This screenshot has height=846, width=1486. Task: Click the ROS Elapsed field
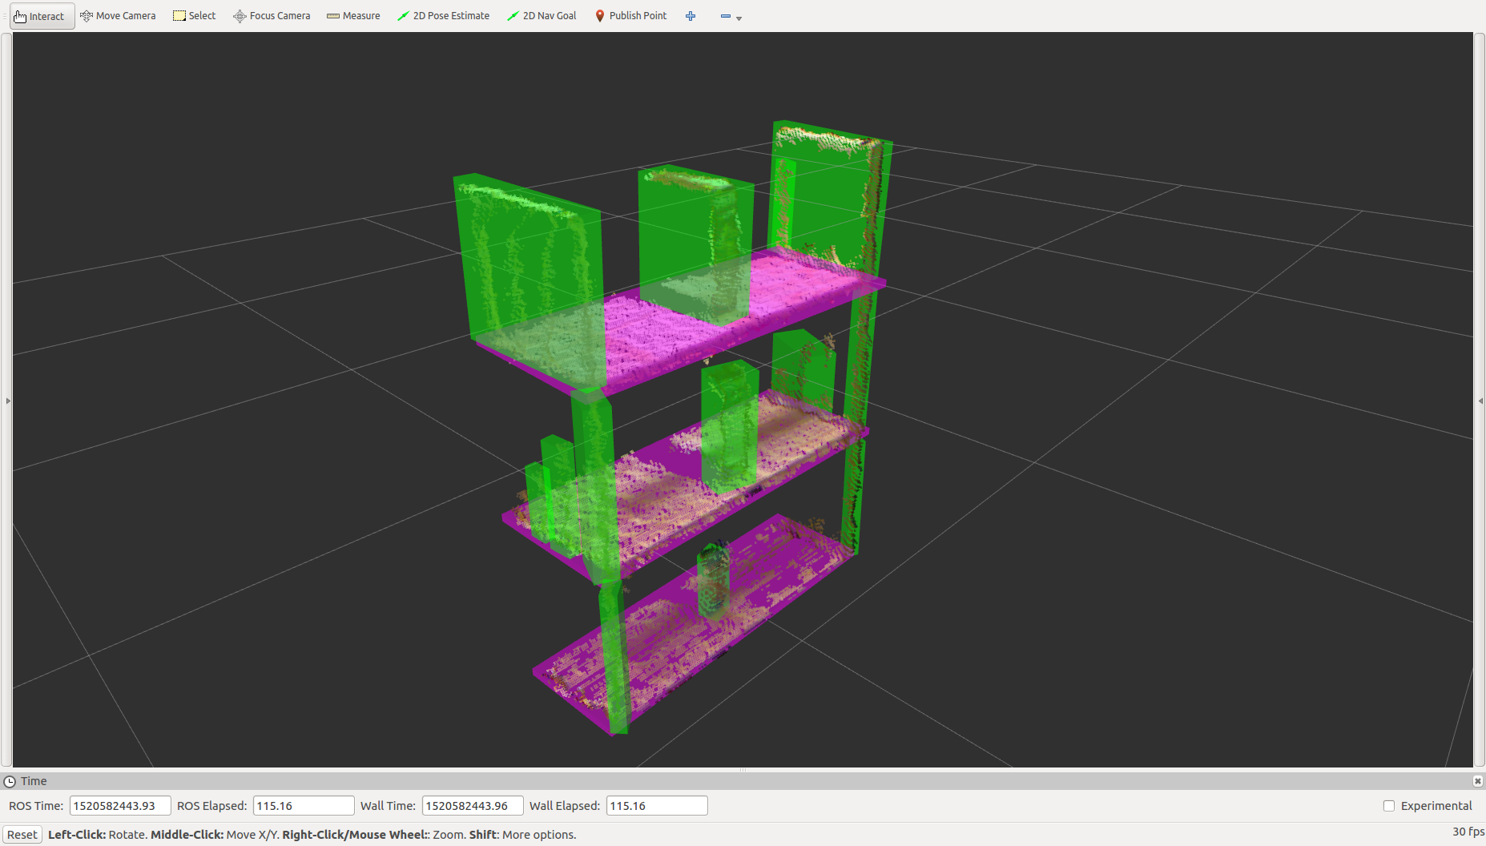303,806
